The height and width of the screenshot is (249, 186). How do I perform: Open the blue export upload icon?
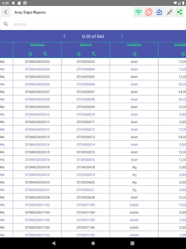[x=159, y=12]
